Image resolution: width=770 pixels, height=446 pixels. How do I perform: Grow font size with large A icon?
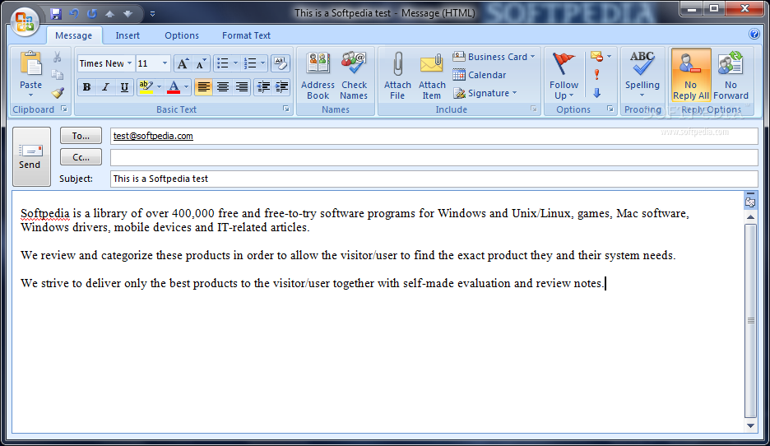[183, 63]
